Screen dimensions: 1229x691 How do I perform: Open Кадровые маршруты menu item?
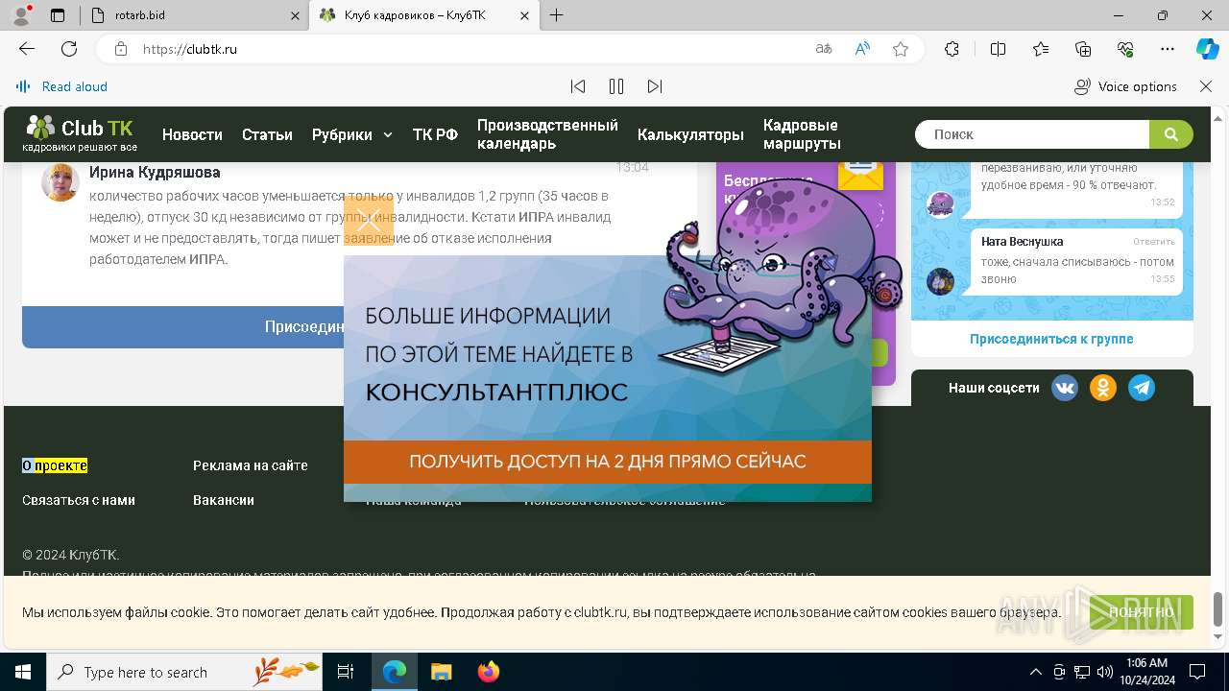pyautogui.click(x=802, y=134)
